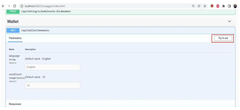The width and height of the screenshot is (240, 110).
Task: View site information icon in address bar
Action: tap(22, 6)
